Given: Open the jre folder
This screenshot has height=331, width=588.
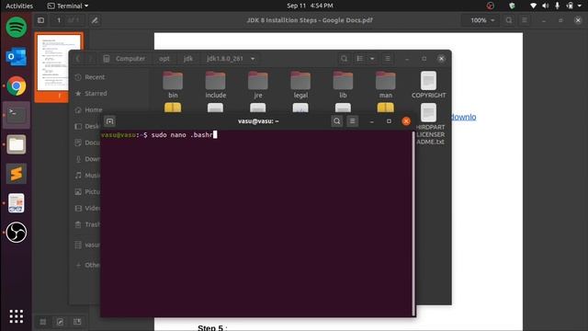Looking at the screenshot, I should (x=258, y=86).
